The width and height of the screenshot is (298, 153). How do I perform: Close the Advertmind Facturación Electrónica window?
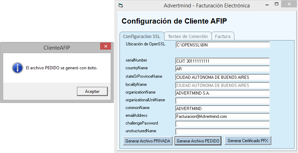[x=289, y=4]
